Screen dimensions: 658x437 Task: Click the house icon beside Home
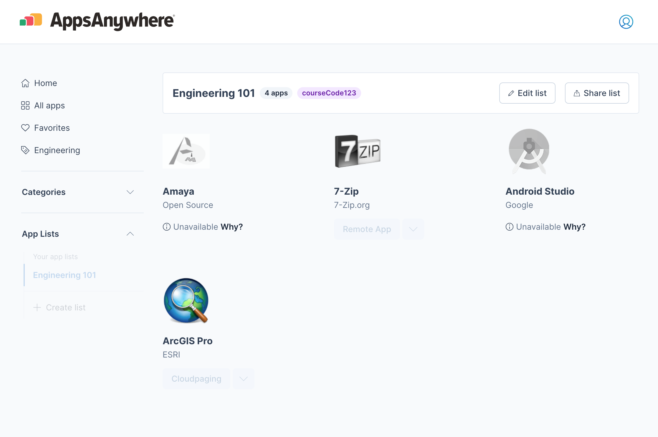coord(25,83)
